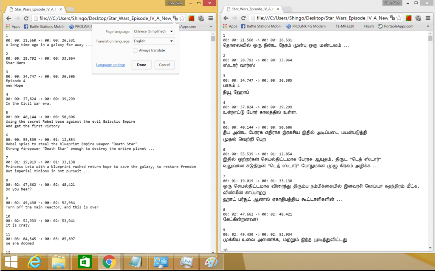Click Chee Sian profile button in left window

tap(175, 3)
